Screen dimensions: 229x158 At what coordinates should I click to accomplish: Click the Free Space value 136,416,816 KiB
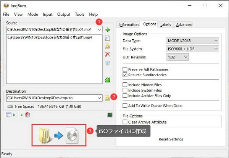[51, 106]
